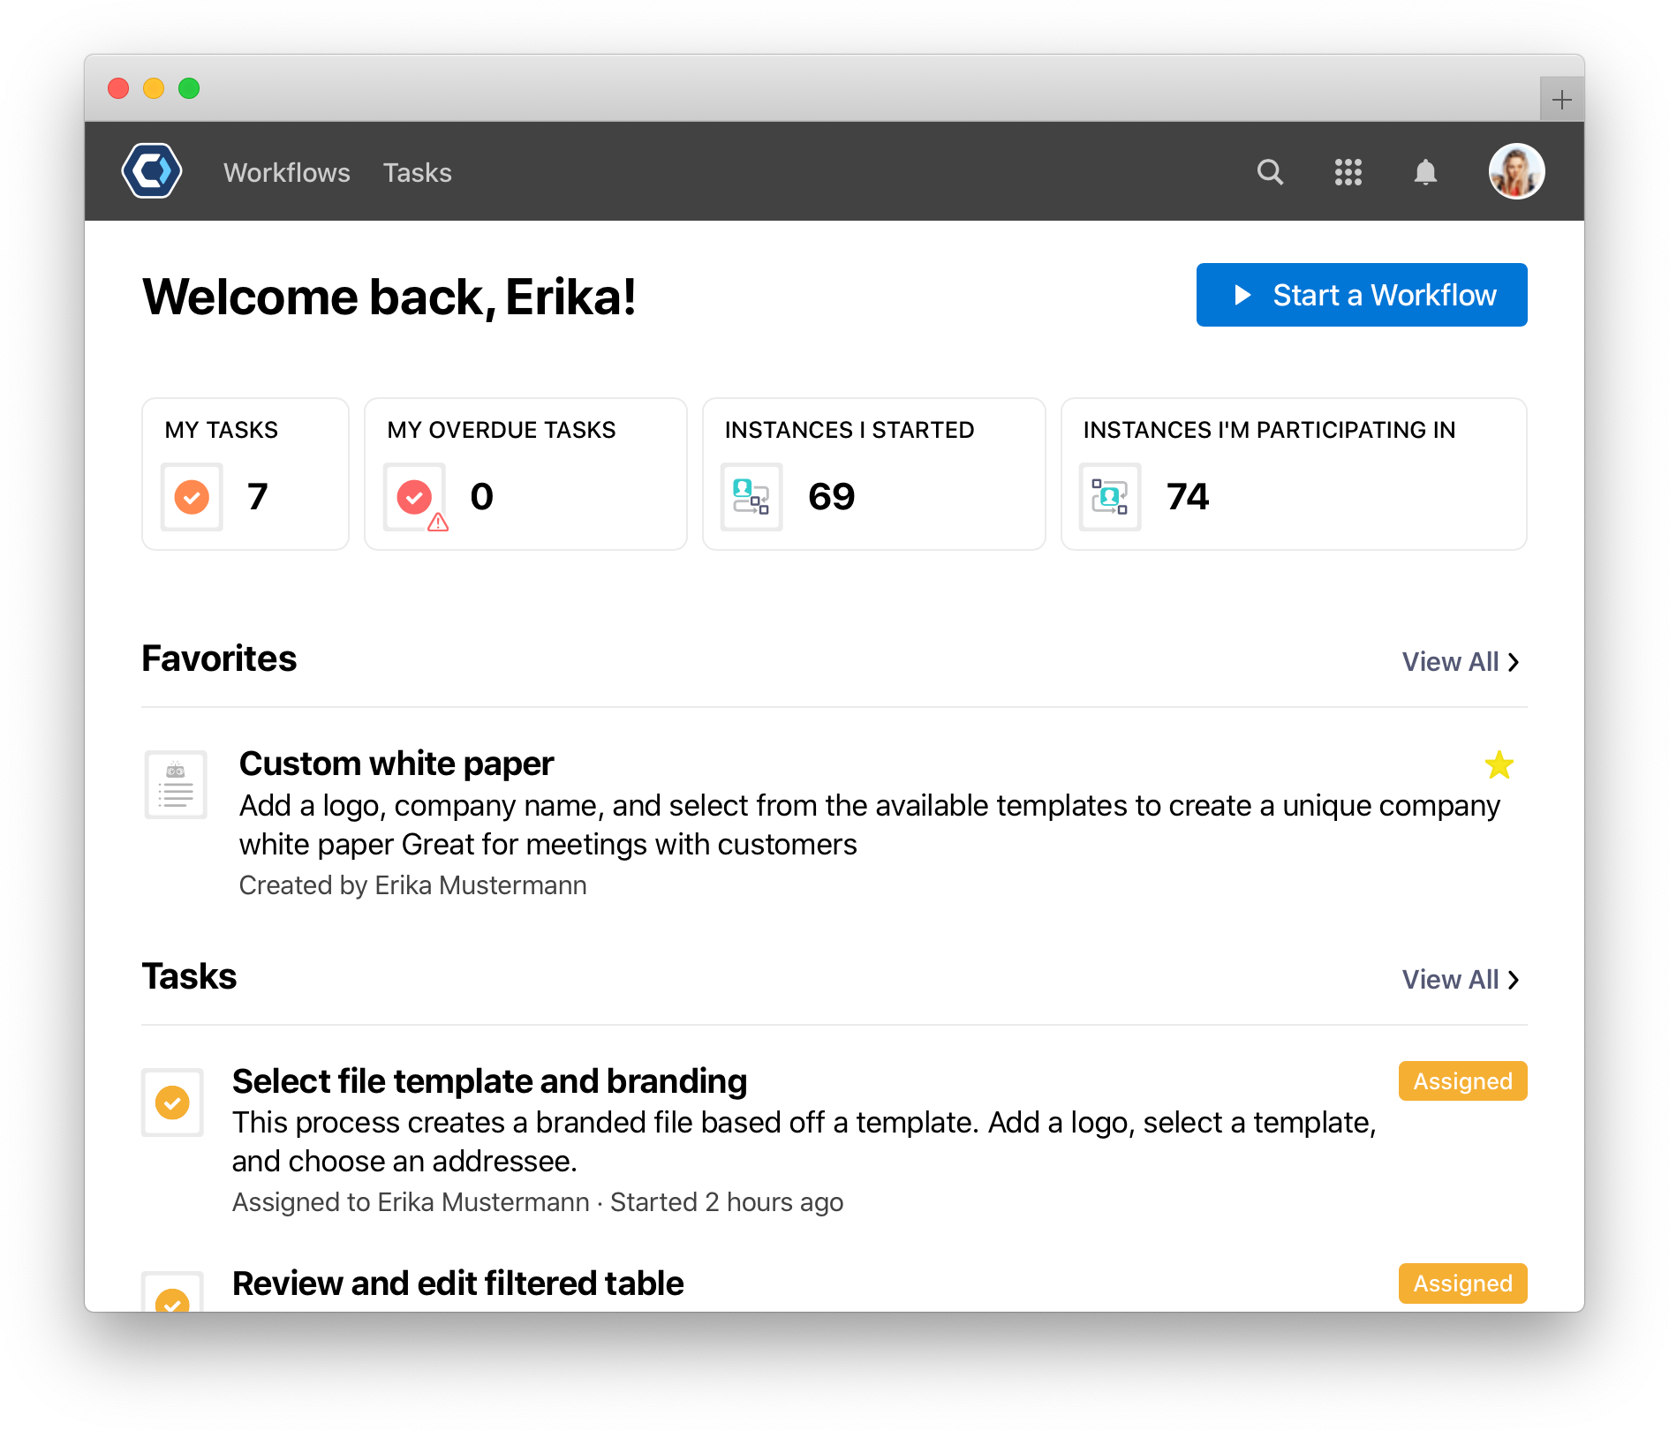Click the number 74 participating count

click(x=1188, y=496)
